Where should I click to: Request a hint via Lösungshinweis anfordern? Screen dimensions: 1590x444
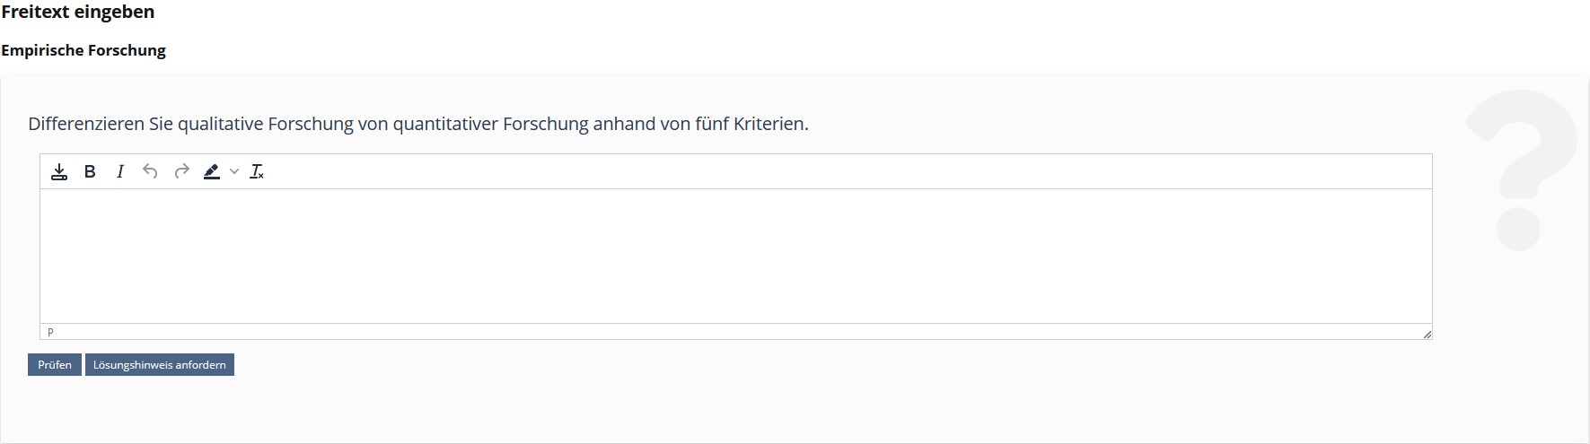click(160, 365)
